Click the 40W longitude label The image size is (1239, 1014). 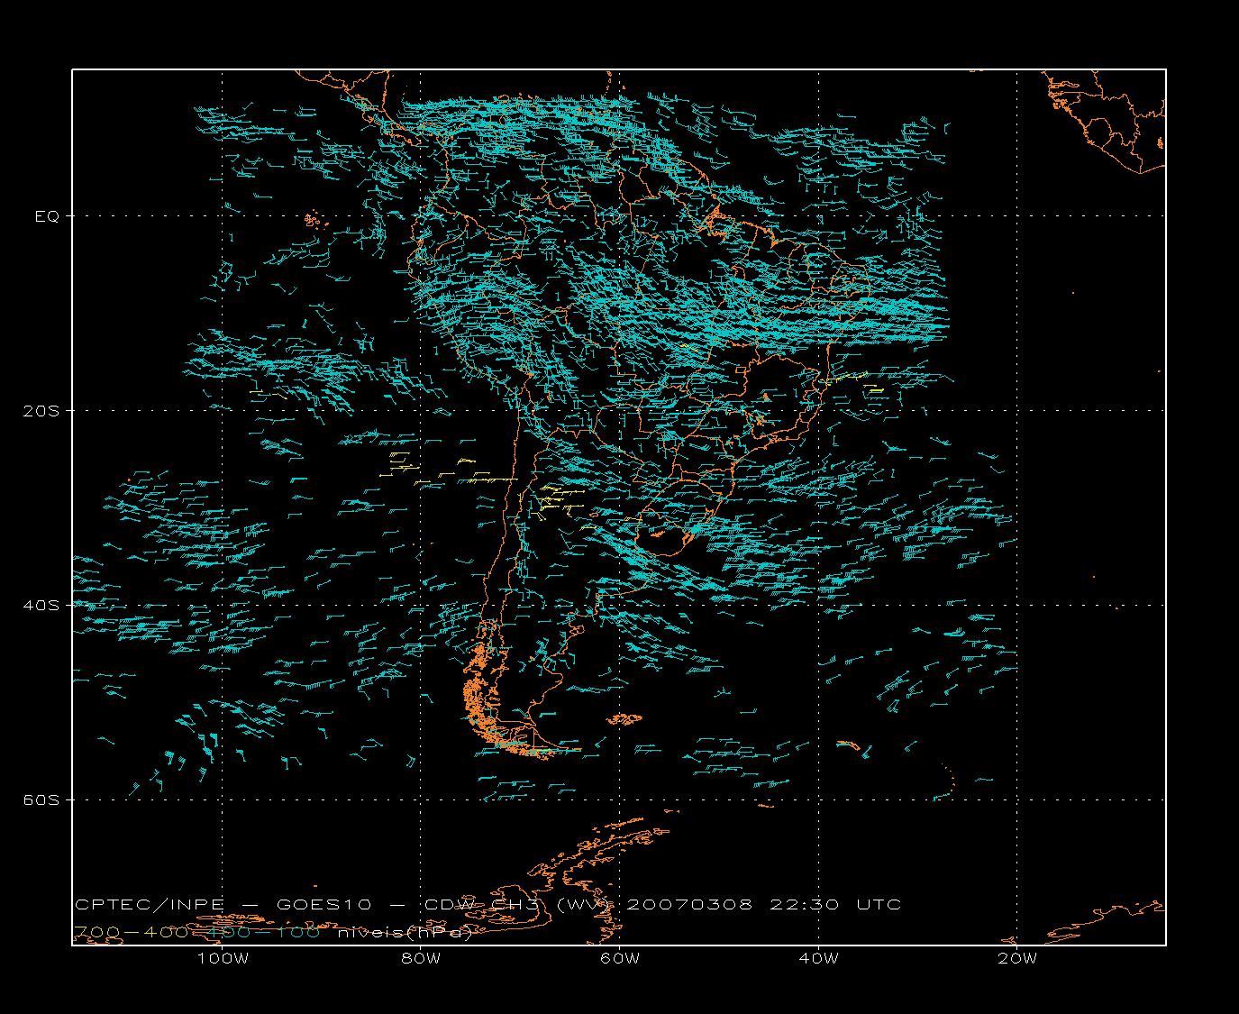[x=818, y=958]
